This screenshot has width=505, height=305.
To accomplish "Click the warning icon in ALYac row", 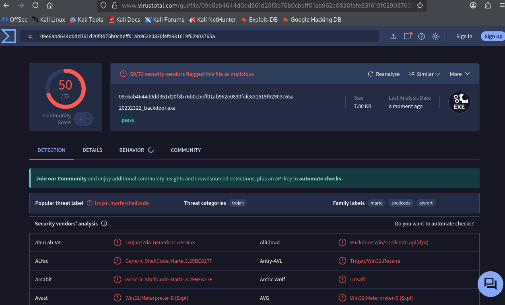I will coord(117,261).
